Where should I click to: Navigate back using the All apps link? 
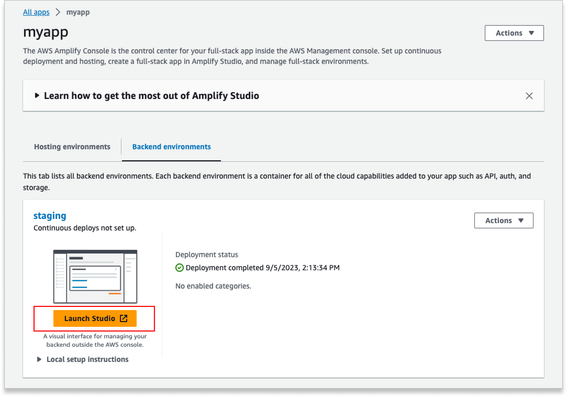(x=36, y=12)
